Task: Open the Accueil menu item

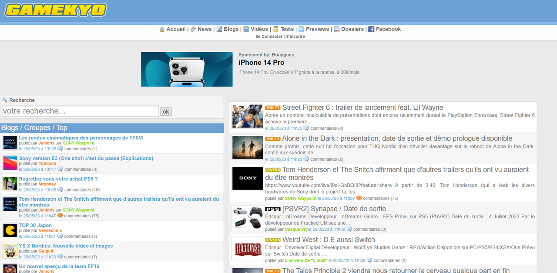Action: [176, 29]
